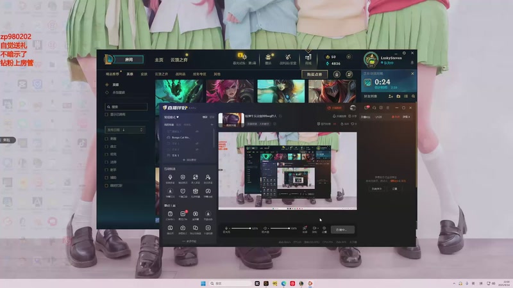Open the arrow next to the microphone icon
The width and height of the screenshot is (513, 288).
(x=230, y=228)
